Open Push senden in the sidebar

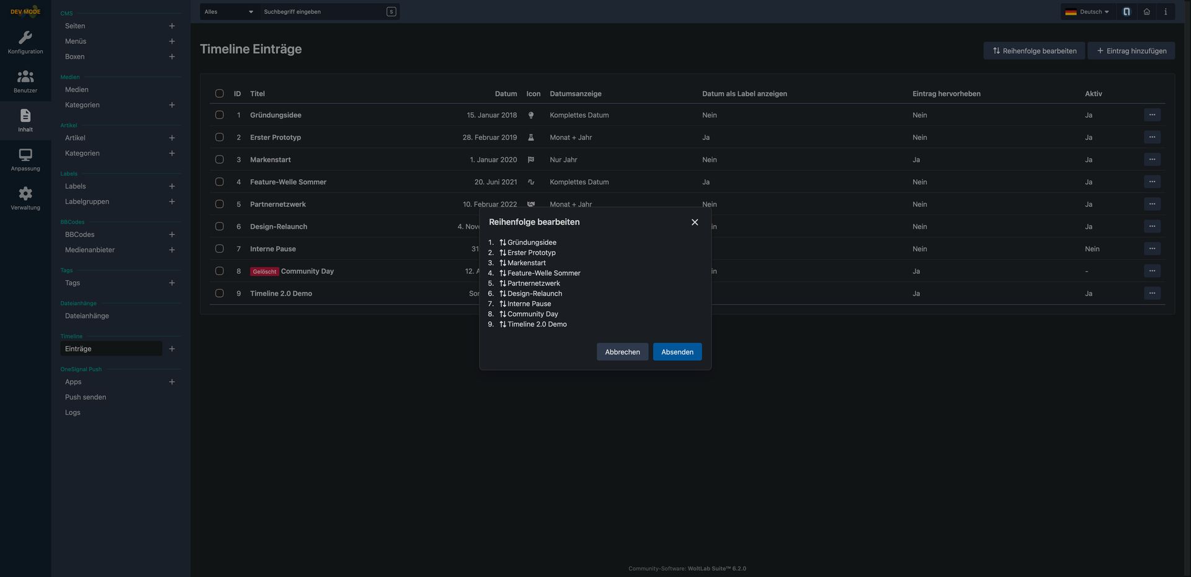86,397
